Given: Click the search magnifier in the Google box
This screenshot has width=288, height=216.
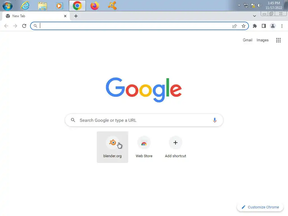Looking at the screenshot, I should [x=73, y=120].
